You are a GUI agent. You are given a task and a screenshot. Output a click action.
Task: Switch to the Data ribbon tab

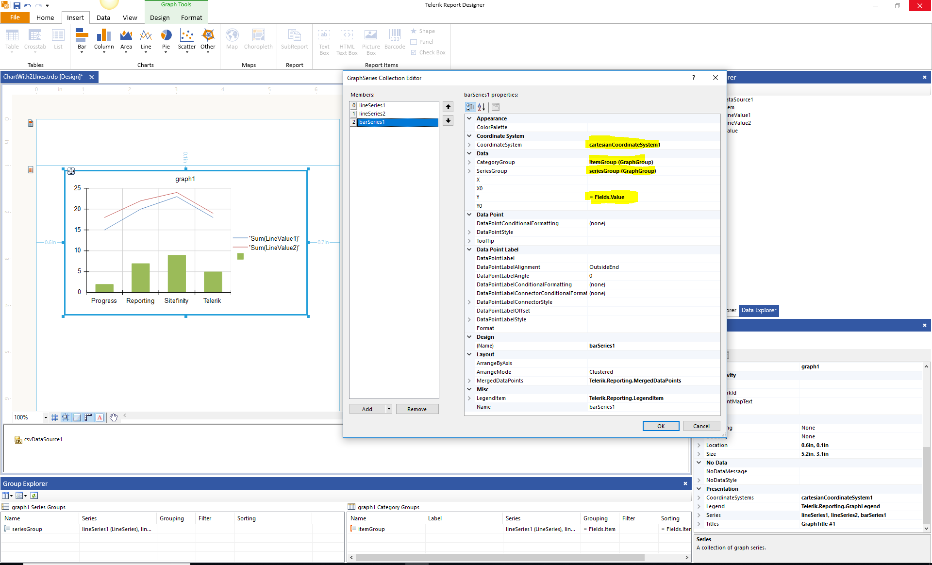point(103,17)
